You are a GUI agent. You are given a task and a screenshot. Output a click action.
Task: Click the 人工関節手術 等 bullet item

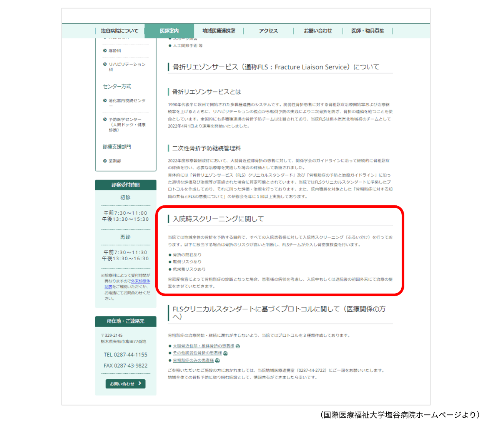click(x=188, y=45)
